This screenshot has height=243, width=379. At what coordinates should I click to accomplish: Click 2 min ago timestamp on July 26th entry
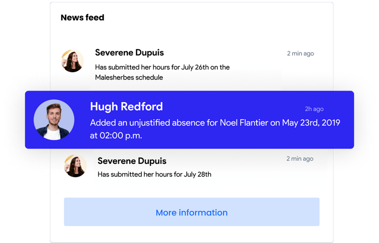300,53
